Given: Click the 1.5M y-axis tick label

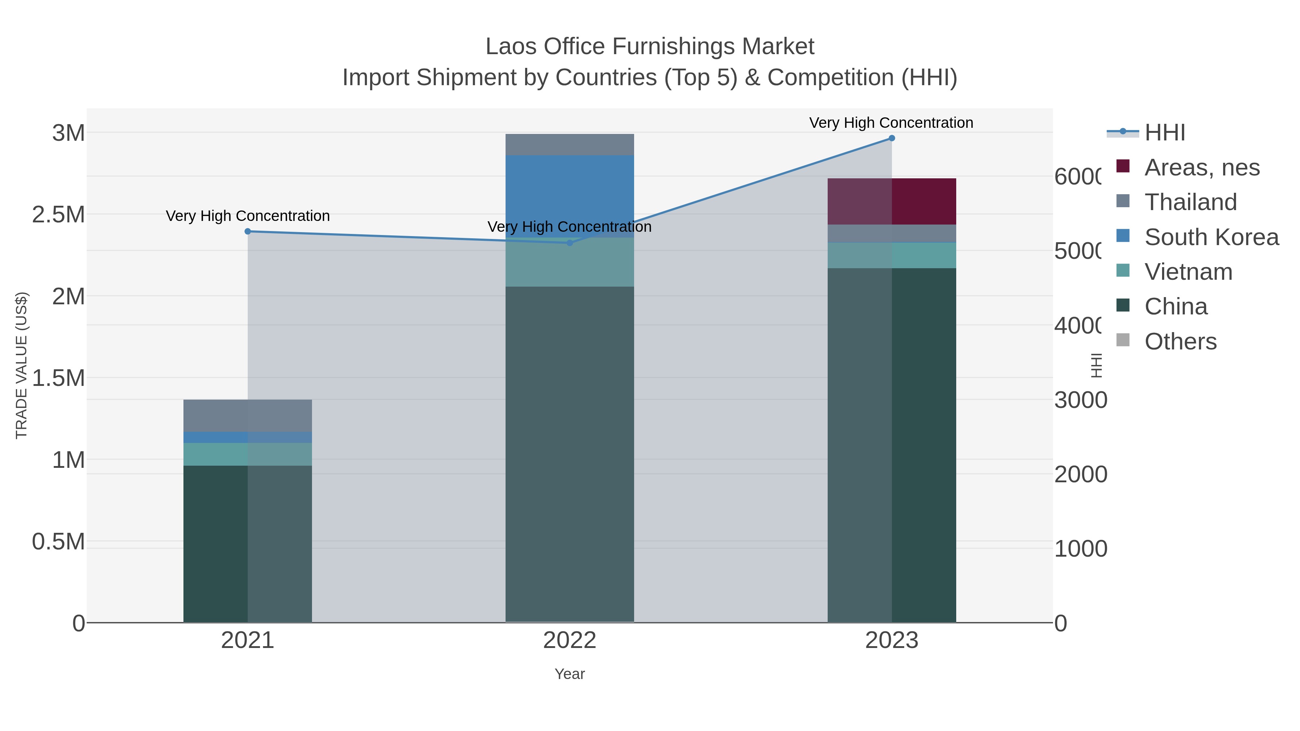Looking at the screenshot, I should (x=58, y=378).
